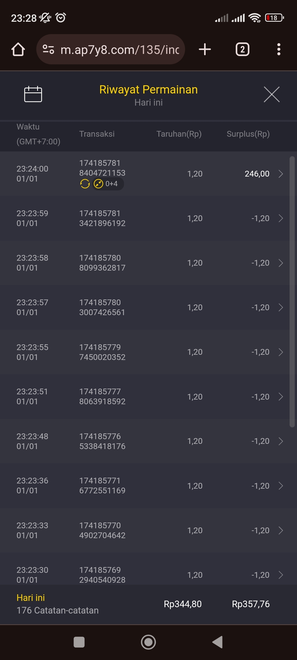This screenshot has width=297, height=660.
Task: Tap the site settings icon in address bar
Action: tap(48, 50)
